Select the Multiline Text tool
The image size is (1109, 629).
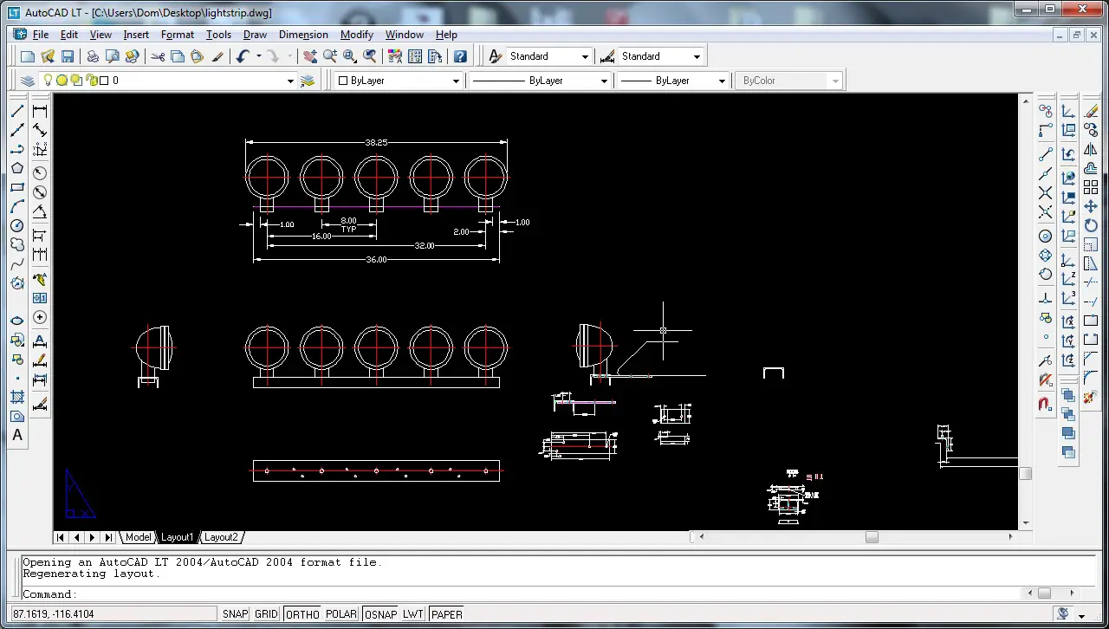coord(17,435)
